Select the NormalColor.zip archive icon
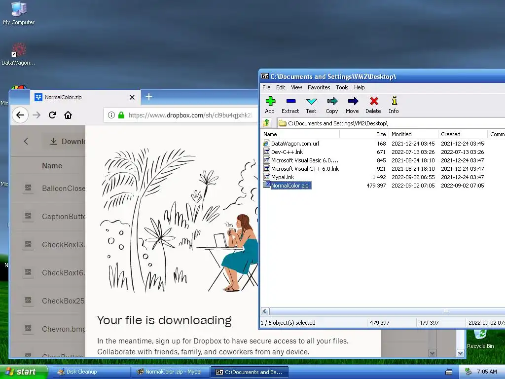Screen dimensions: 505x379 tap(267, 185)
